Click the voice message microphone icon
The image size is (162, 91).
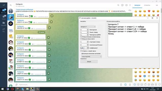pyautogui.click(x=130, y=85)
